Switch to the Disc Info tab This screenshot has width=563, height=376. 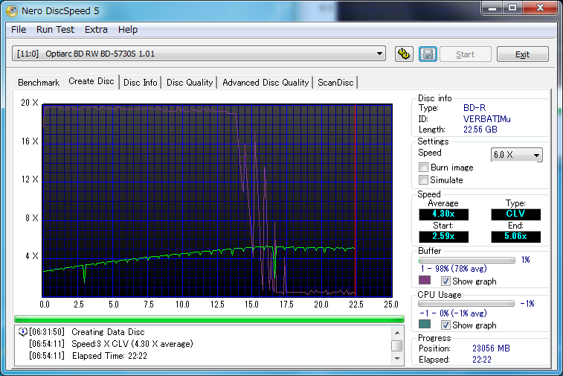click(x=141, y=83)
